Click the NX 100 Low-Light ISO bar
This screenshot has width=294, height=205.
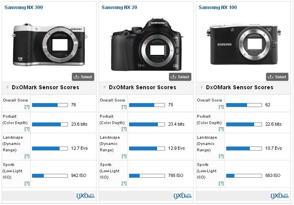pyautogui.click(x=244, y=176)
